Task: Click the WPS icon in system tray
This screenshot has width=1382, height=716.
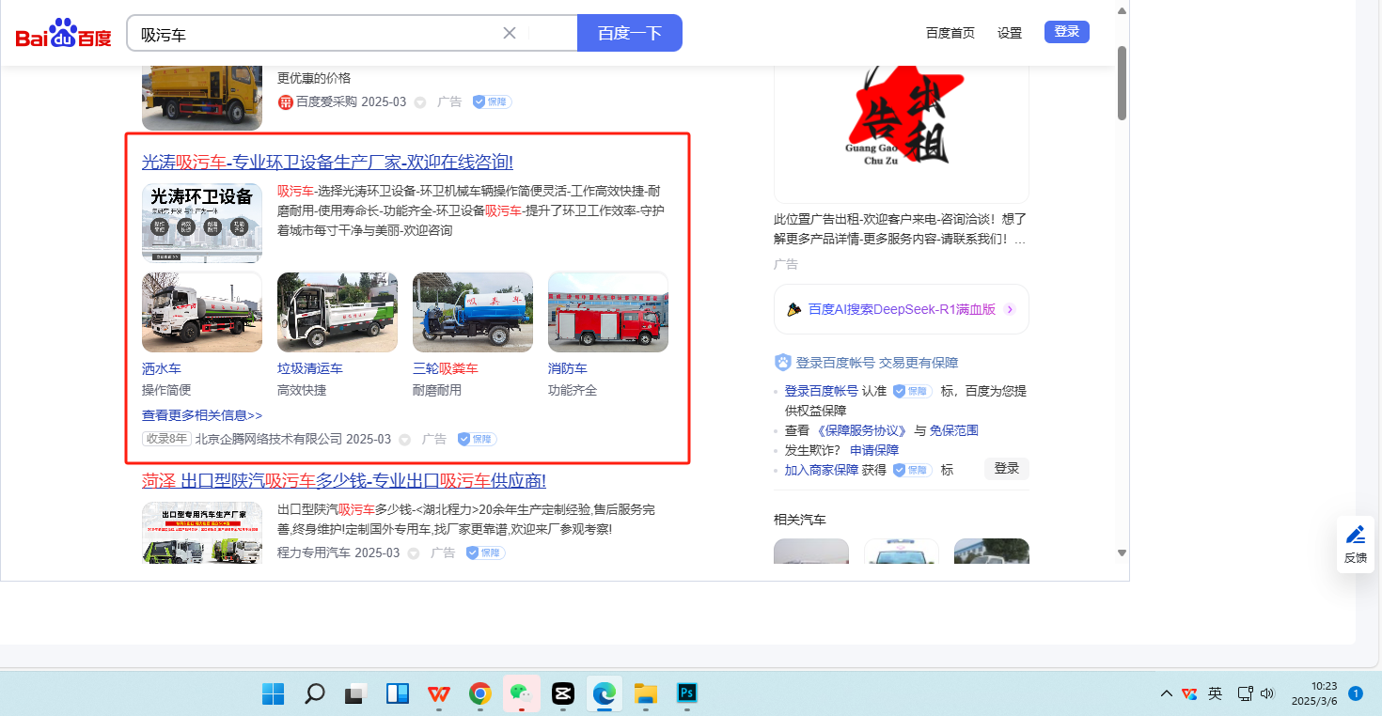Action: (1189, 694)
